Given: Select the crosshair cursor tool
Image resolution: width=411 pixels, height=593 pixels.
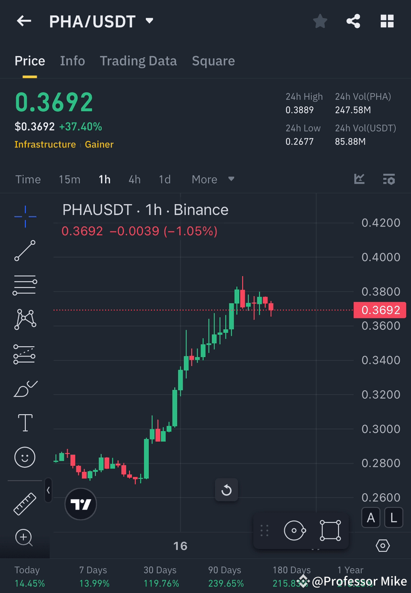Looking at the screenshot, I should coord(25,216).
